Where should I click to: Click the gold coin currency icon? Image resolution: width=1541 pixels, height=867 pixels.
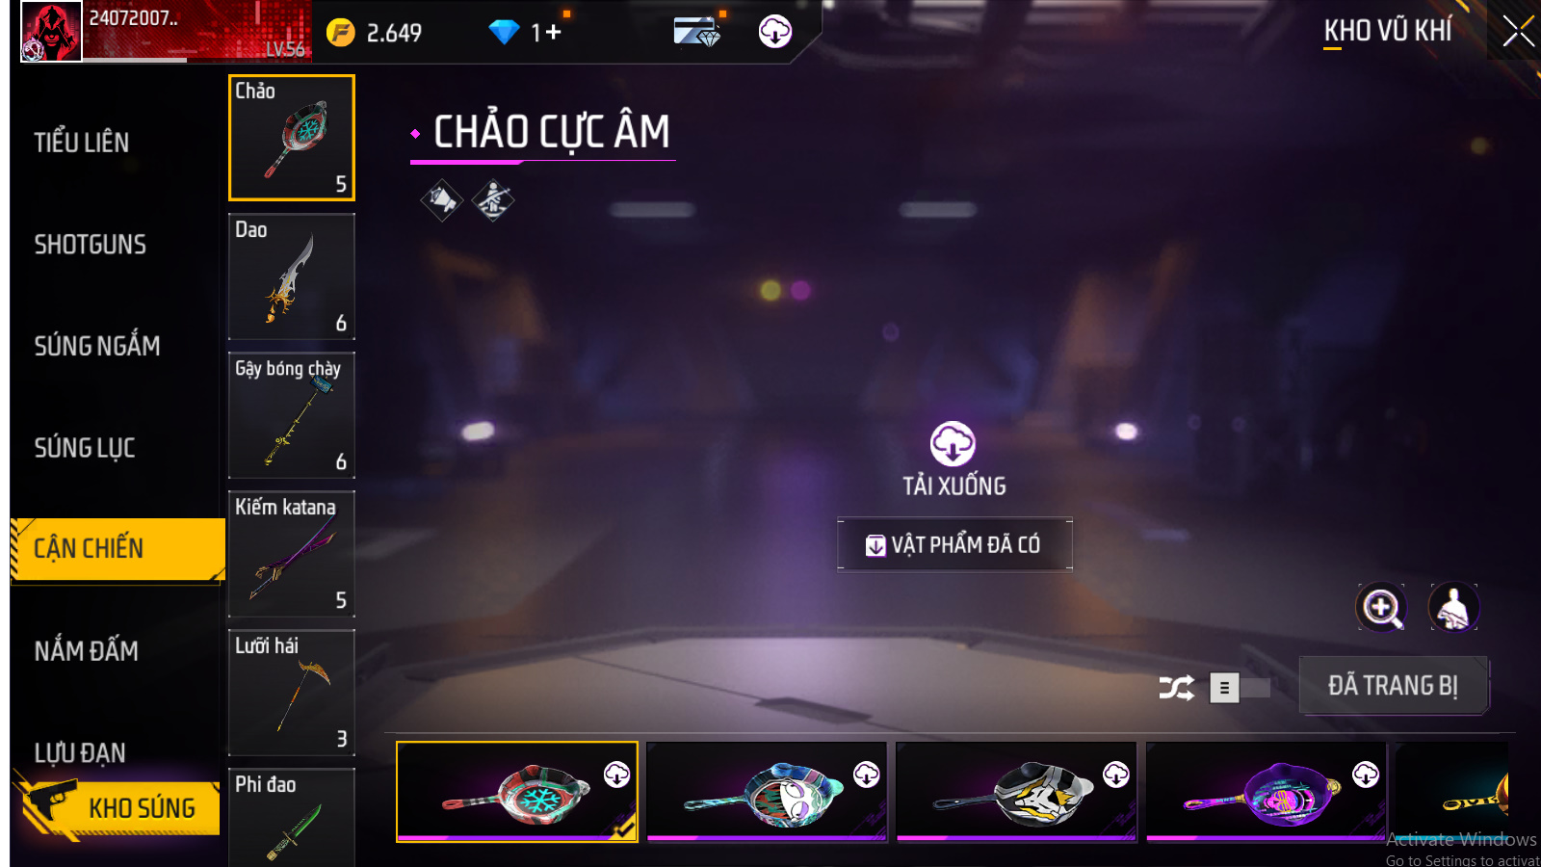(x=340, y=33)
